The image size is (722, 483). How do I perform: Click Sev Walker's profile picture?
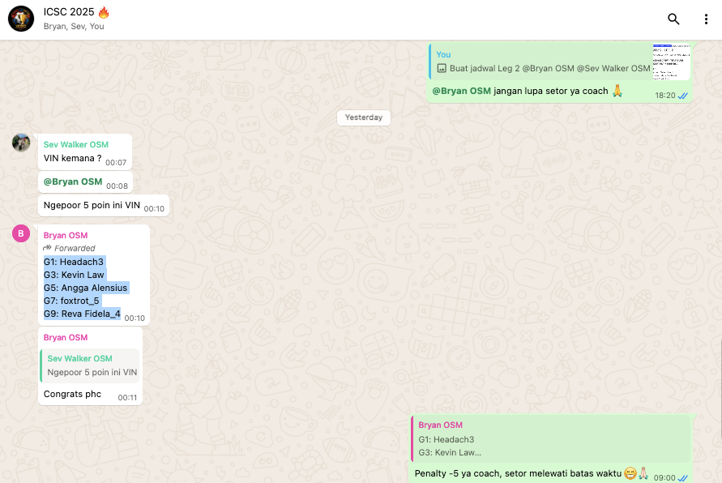coord(21,143)
